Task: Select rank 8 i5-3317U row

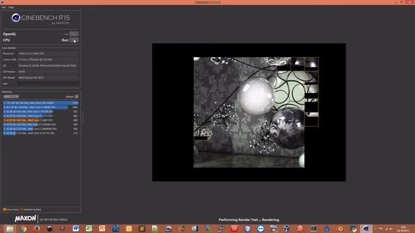Action: (41, 133)
